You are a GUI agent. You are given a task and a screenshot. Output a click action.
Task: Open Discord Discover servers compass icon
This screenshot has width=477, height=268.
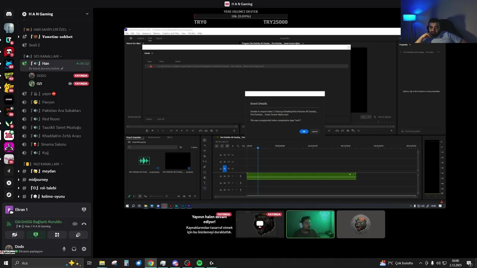pyautogui.click(x=9, y=195)
